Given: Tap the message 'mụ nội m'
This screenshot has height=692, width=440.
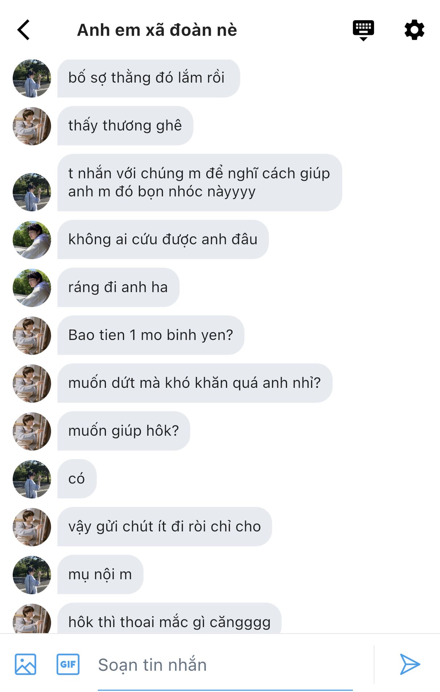Looking at the screenshot, I should click(x=100, y=575).
